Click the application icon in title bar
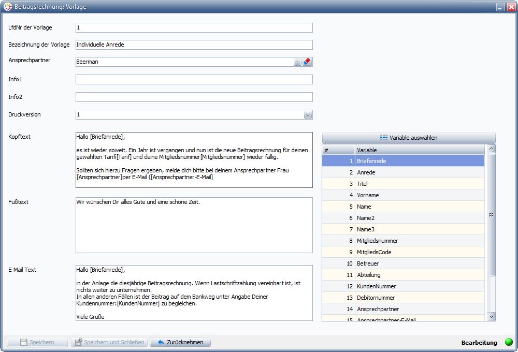This screenshot has height=352, width=518. 8,7
